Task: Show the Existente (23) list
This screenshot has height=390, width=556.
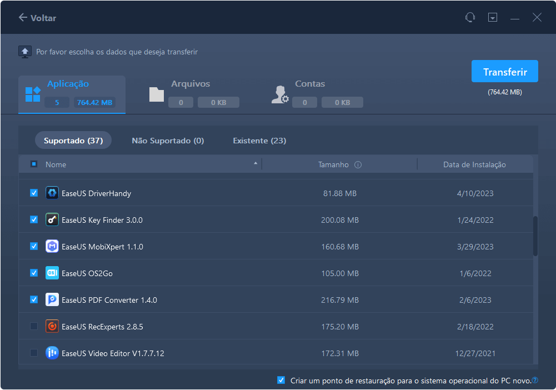Action: coord(259,141)
